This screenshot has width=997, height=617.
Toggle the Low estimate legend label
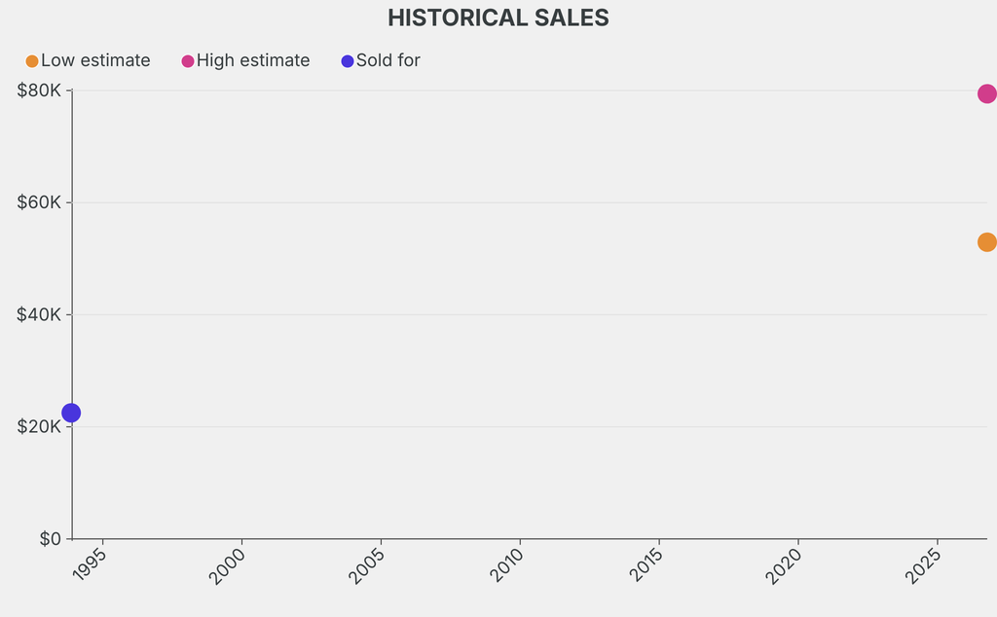(x=95, y=60)
